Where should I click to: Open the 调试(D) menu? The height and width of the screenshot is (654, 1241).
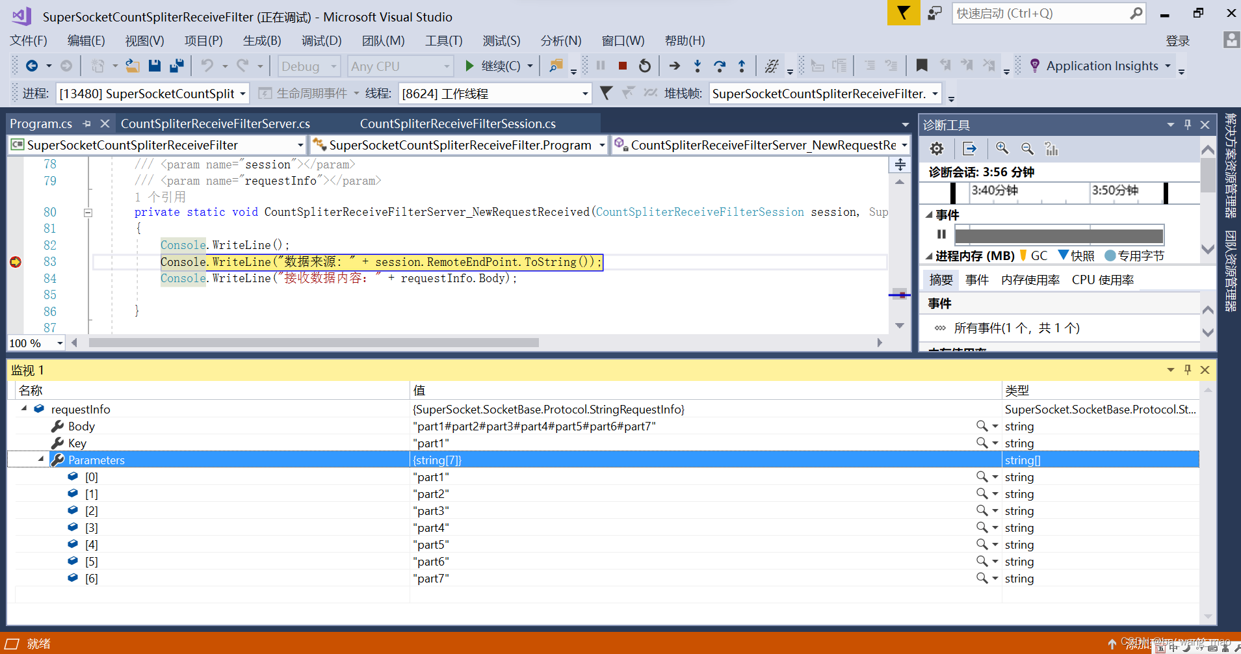pyautogui.click(x=321, y=40)
